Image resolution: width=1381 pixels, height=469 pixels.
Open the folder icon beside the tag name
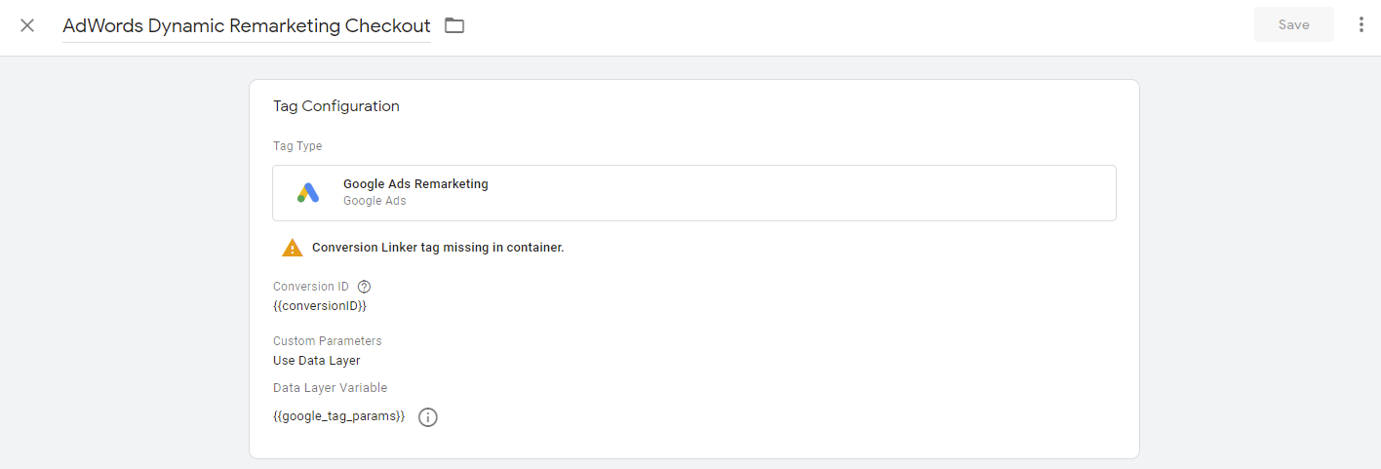(x=454, y=26)
